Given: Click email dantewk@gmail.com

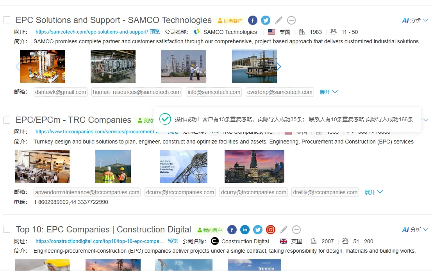Looking at the screenshot, I should [x=61, y=92].
